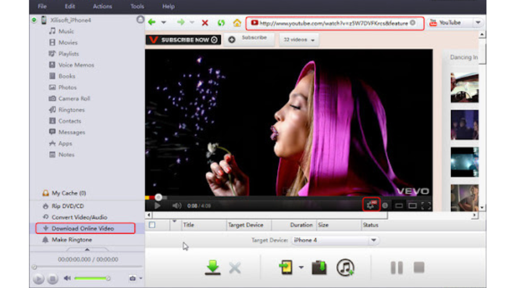Go to the browser home page icon
The height and width of the screenshot is (288, 513).
coord(236,23)
